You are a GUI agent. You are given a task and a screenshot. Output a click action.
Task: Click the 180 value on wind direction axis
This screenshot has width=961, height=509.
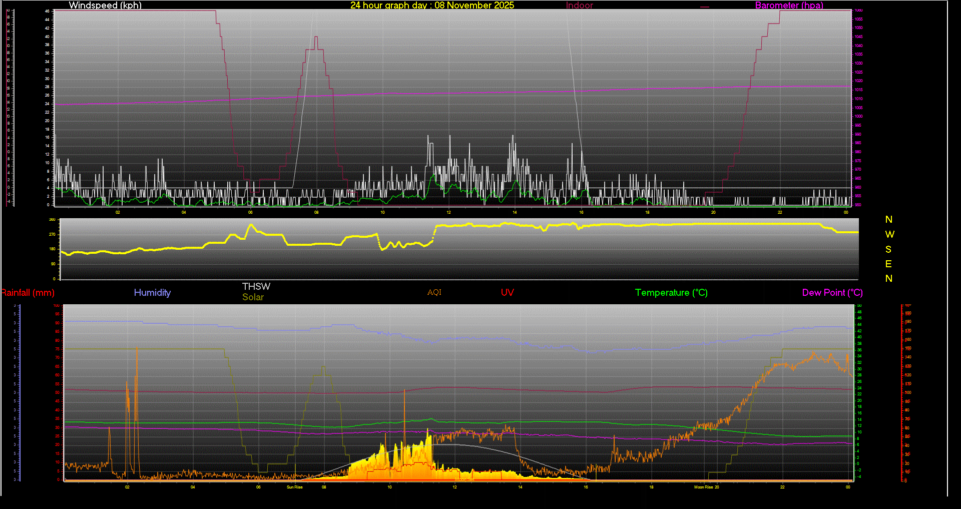[x=52, y=249]
